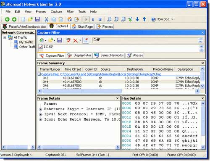This screenshot has width=210, height=161.
Task: Click the Hex Details vertical scrollbar down arrow
Action: [203, 147]
